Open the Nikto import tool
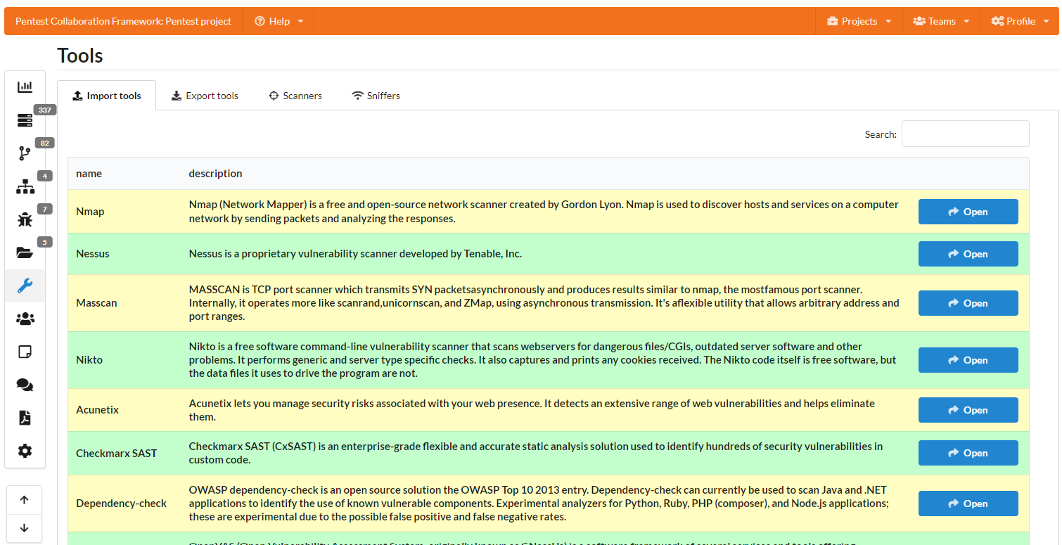The image size is (1062, 545). tap(968, 360)
